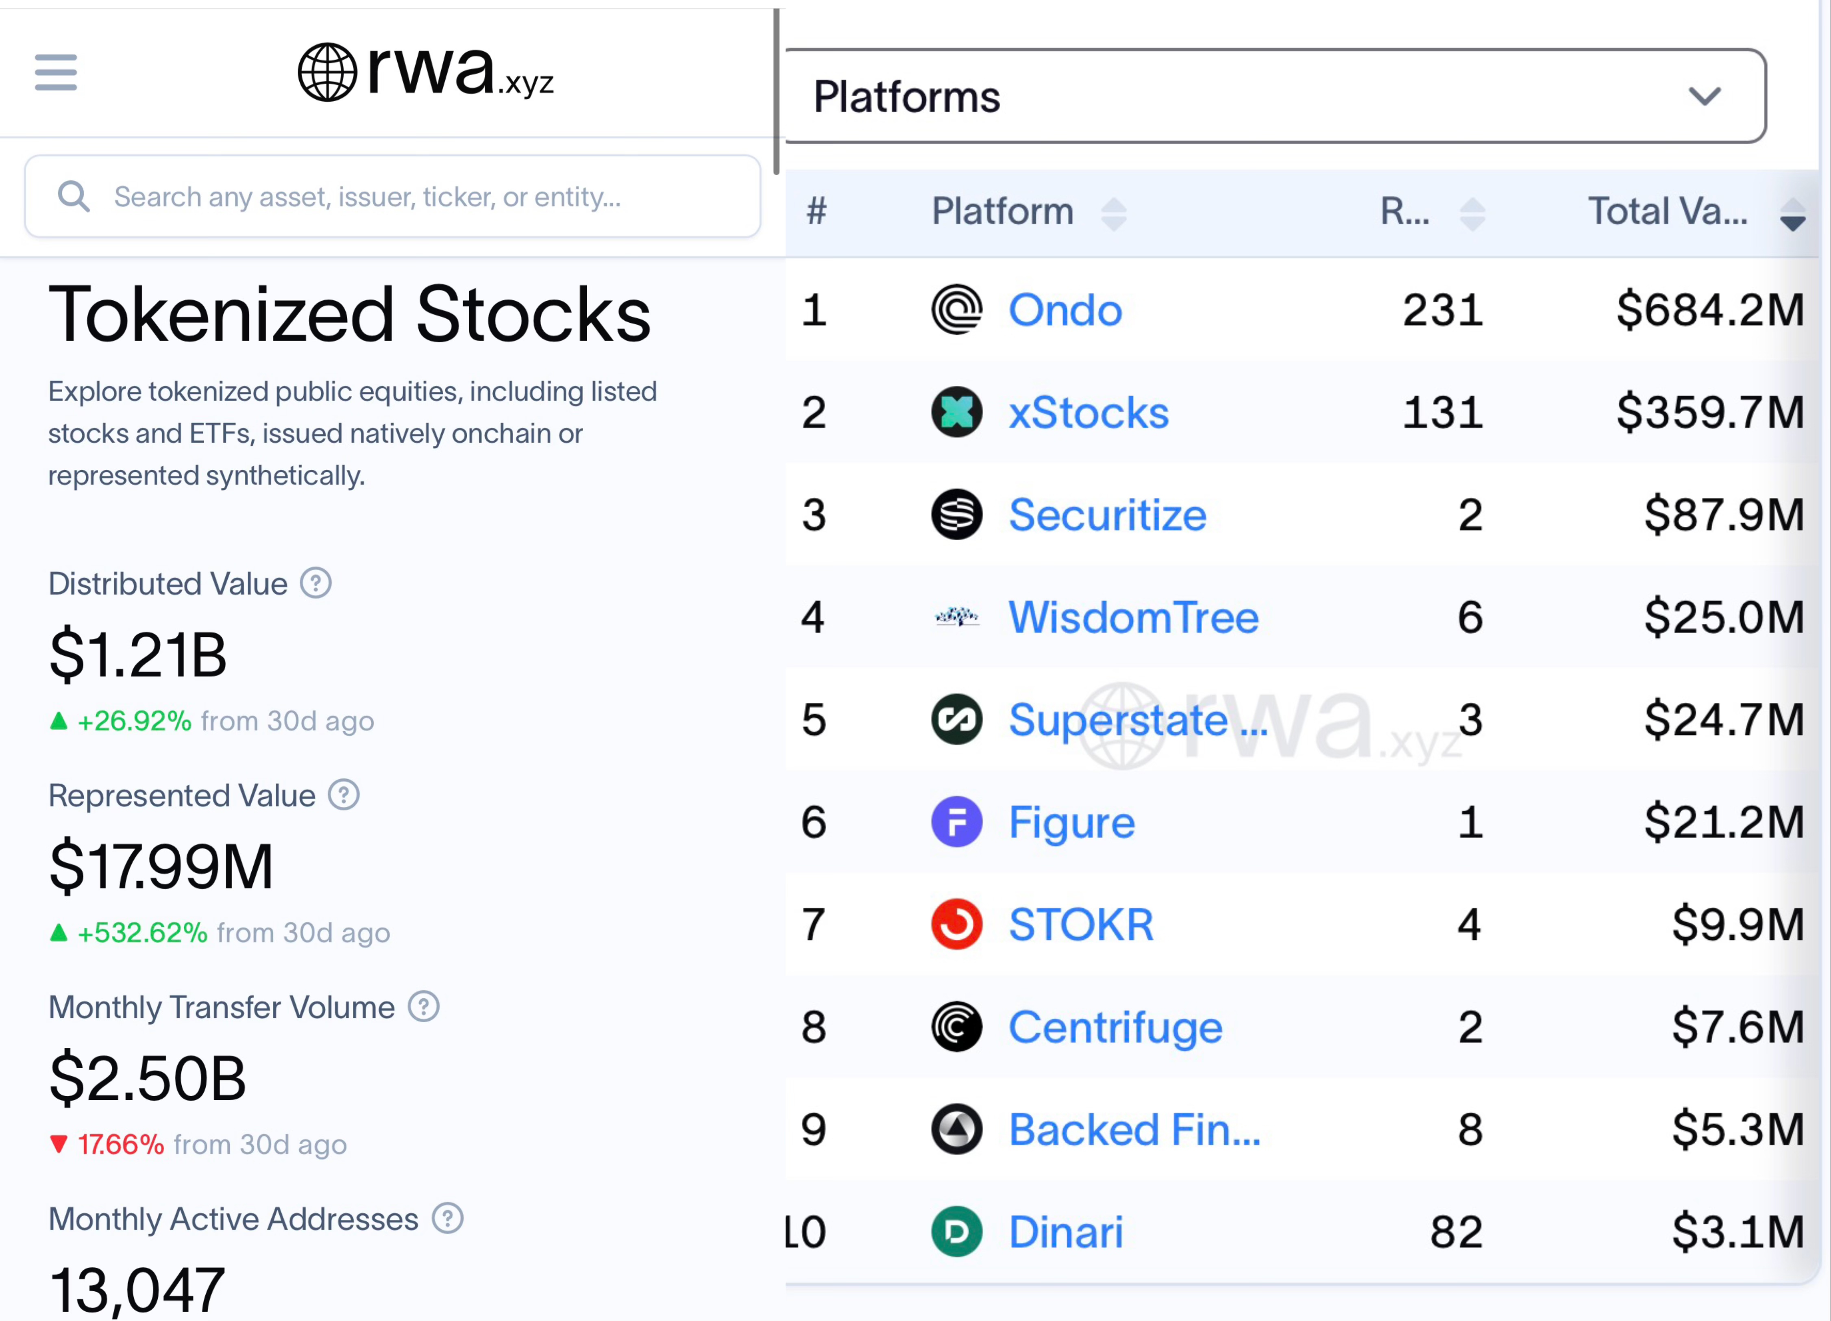Open Represented Value help tooltip icon
The width and height of the screenshot is (1831, 1321).
click(x=344, y=795)
